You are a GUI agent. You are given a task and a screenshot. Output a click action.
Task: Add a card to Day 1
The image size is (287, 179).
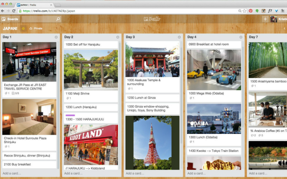(x=12, y=173)
